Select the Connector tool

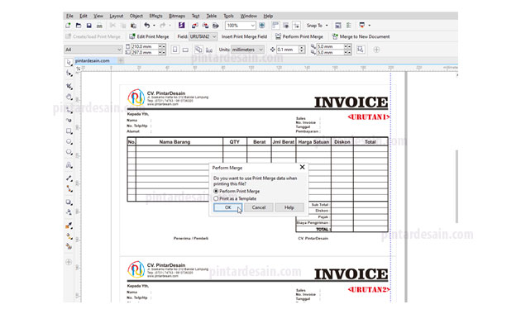(x=69, y=188)
